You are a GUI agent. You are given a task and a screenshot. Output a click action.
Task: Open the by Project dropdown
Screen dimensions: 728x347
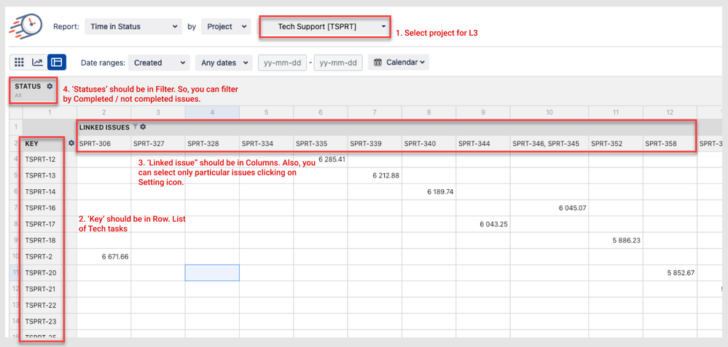coord(226,26)
